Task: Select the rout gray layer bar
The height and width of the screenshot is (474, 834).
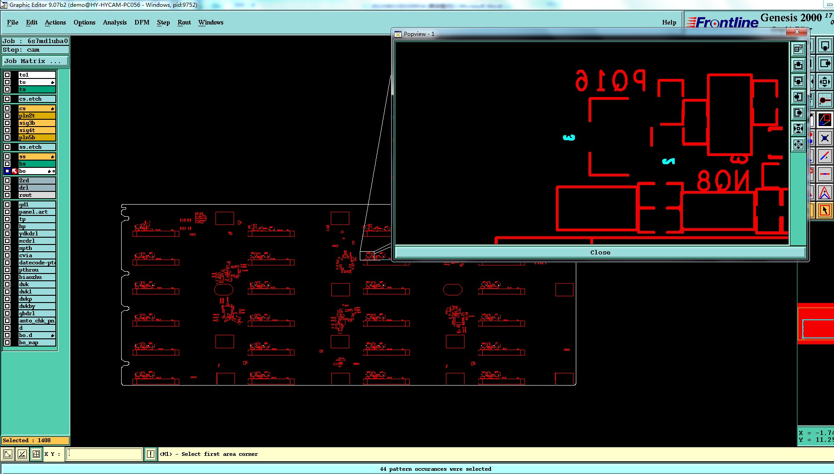Action: tap(37, 195)
